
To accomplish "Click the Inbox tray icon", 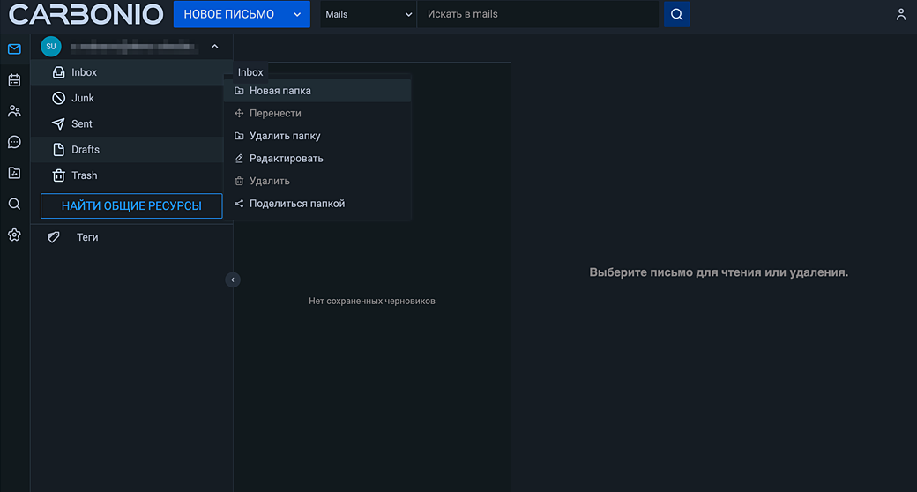I will click(x=58, y=72).
